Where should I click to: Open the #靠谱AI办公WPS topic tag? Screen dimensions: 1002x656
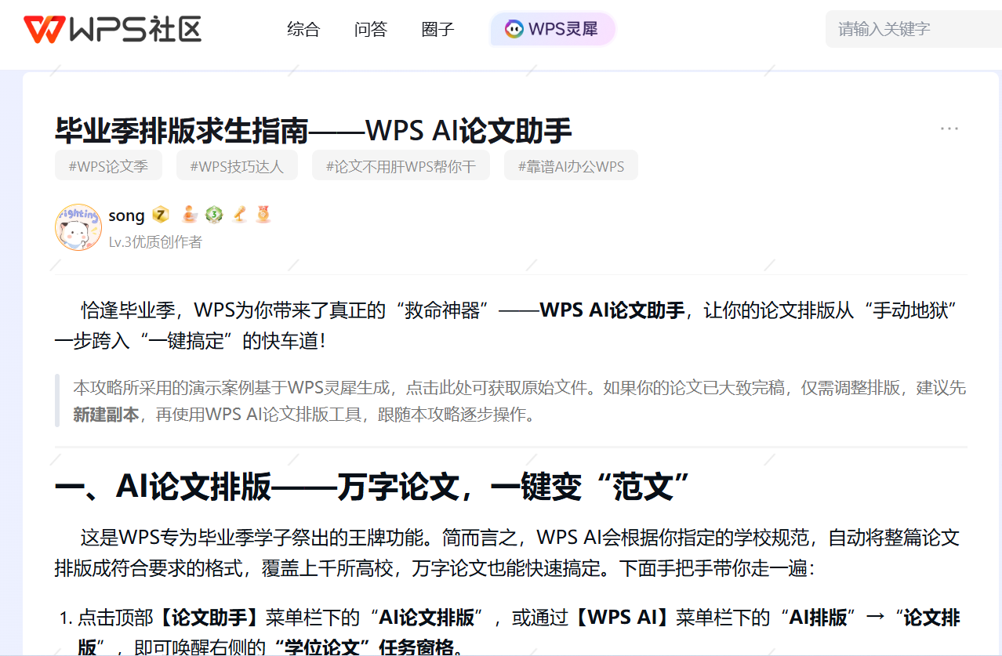(x=571, y=166)
